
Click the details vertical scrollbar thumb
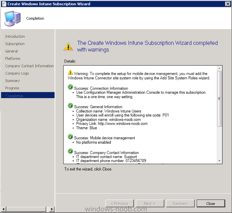tap(219, 99)
